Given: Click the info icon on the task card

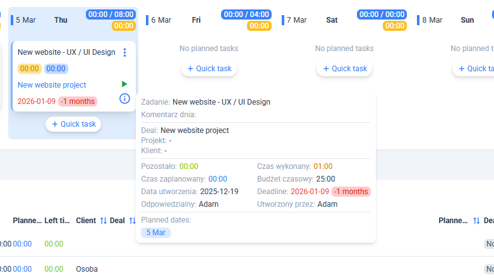Looking at the screenshot, I should [124, 98].
